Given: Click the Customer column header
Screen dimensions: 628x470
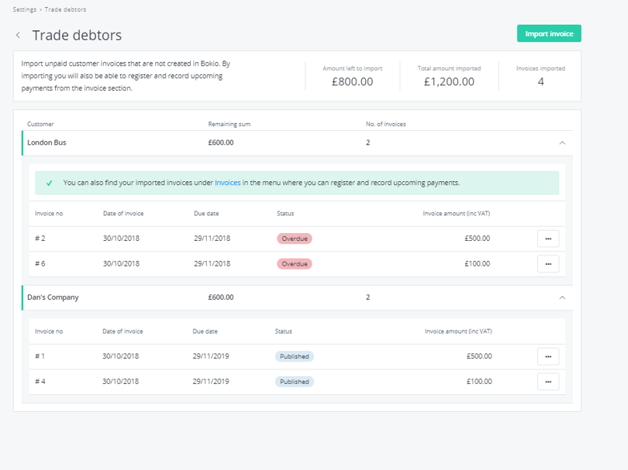Looking at the screenshot, I should pos(40,124).
